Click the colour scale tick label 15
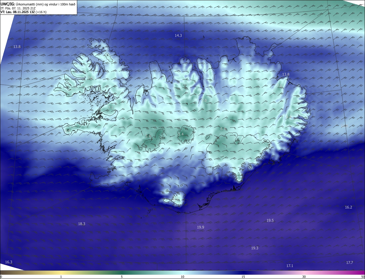The width and height of the screenshot is (365, 279). [243, 277]
